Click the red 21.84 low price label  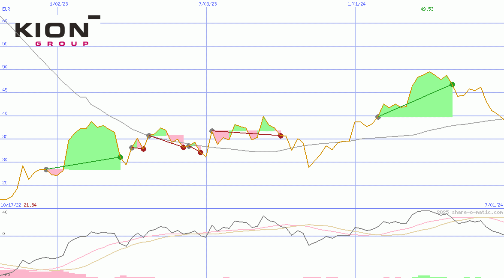pos(30,205)
